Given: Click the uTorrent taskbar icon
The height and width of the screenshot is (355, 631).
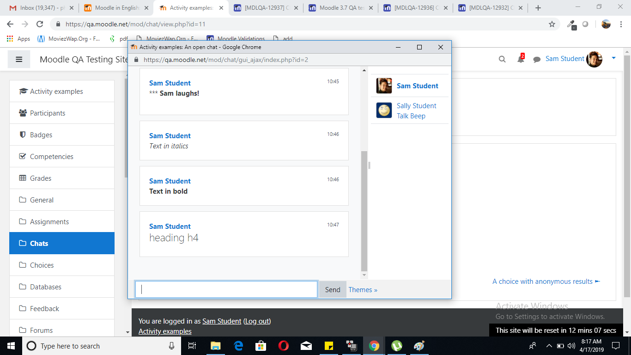Looking at the screenshot, I should point(396,346).
